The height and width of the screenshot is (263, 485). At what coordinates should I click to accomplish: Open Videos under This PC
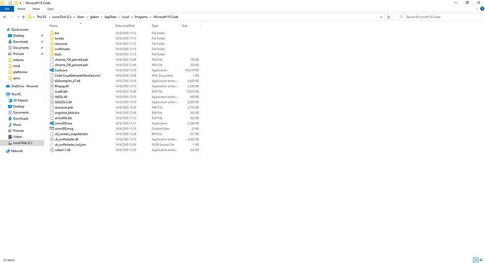tap(18, 137)
